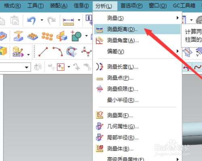The width and height of the screenshot is (202, 161).
Task: Choose 测量角度(A) menu entry
Action: (137, 40)
